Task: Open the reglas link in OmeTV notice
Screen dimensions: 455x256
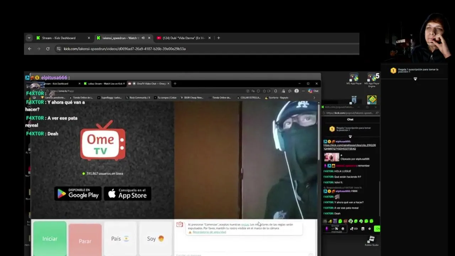Action: (245, 225)
